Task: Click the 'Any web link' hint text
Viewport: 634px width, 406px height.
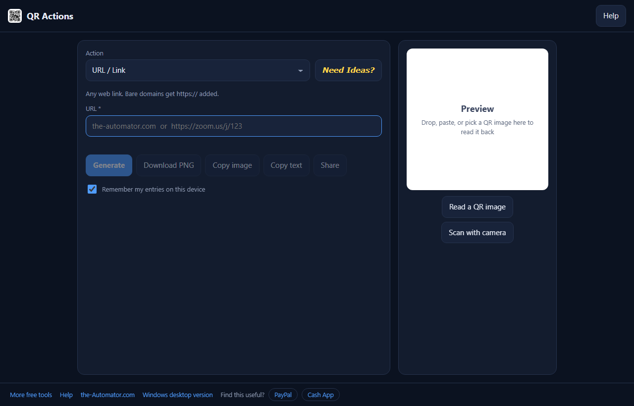Action: tap(152, 94)
